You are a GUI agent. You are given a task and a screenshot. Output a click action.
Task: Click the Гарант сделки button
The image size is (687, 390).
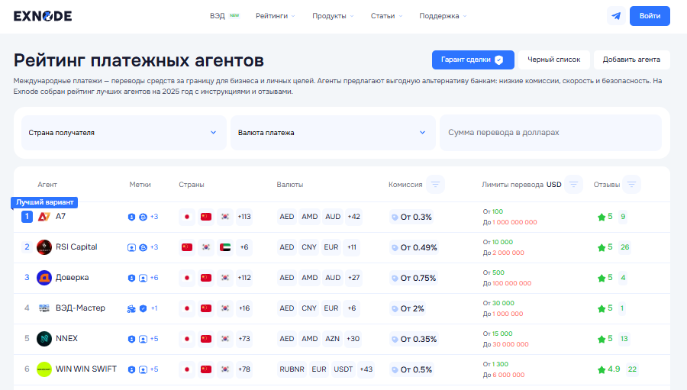[x=473, y=60]
